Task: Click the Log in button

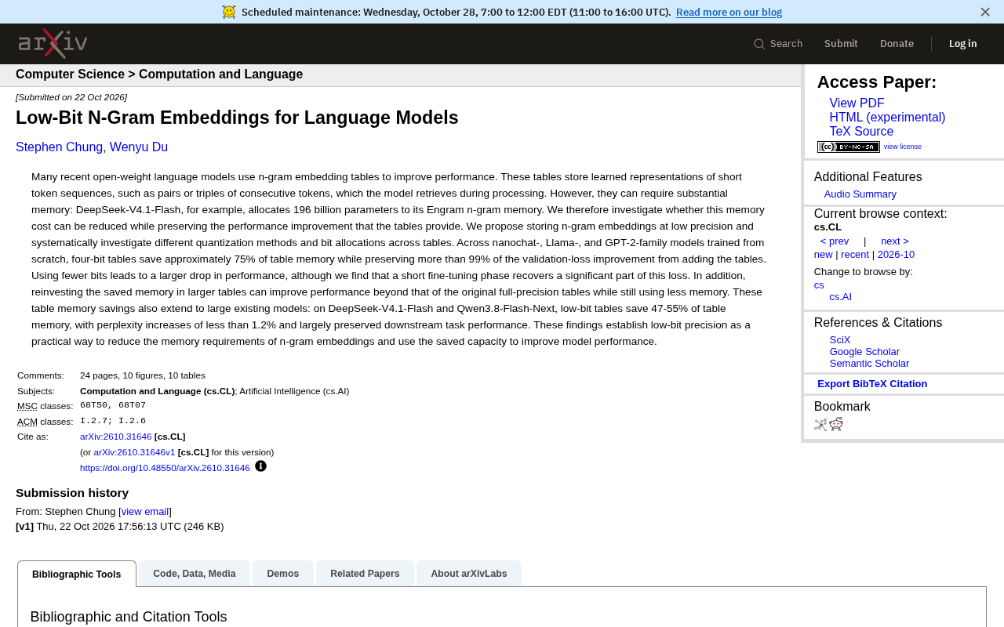Action: 962,44
